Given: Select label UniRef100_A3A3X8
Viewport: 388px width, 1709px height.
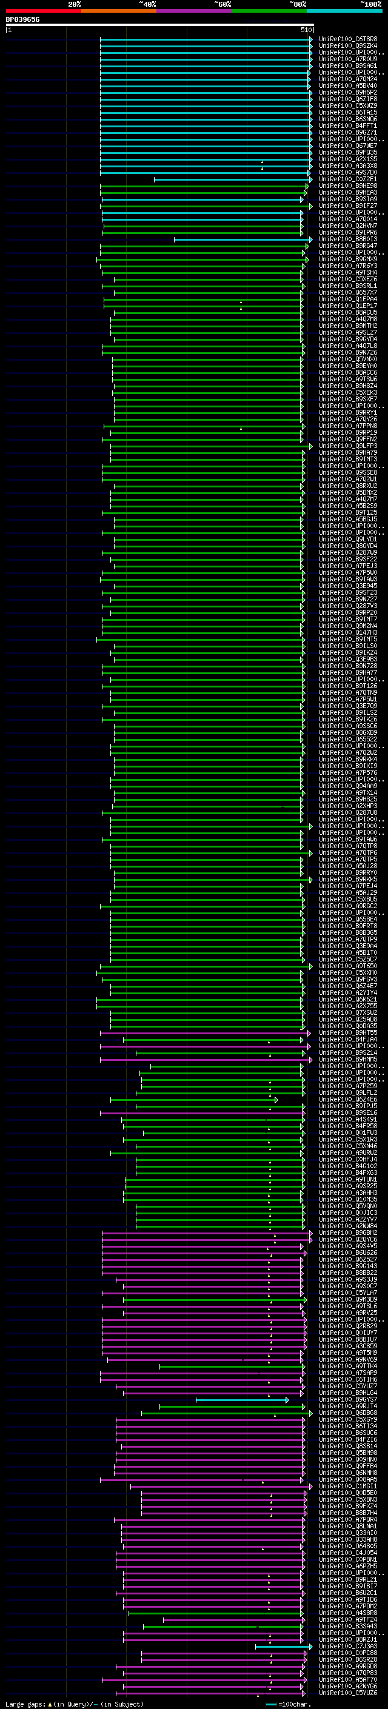Looking at the screenshot, I should coord(348,166).
